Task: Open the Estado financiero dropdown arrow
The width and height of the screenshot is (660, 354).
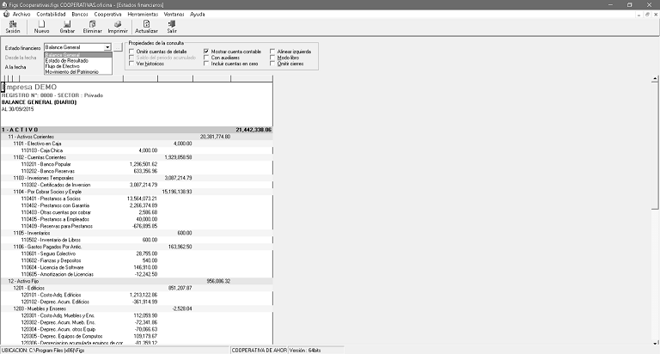Action: 107,47
